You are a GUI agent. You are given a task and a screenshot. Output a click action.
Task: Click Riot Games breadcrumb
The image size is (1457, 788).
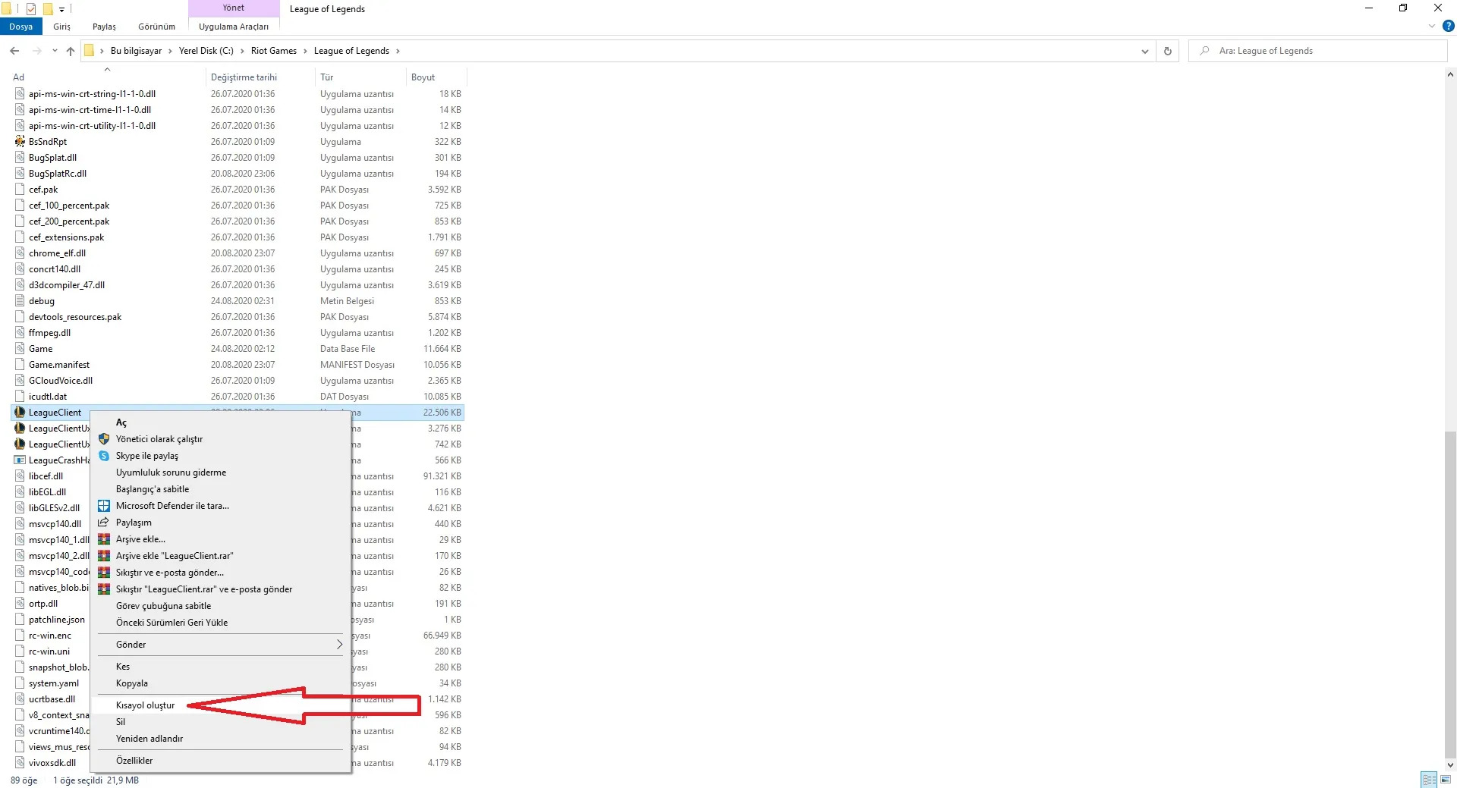click(x=274, y=51)
